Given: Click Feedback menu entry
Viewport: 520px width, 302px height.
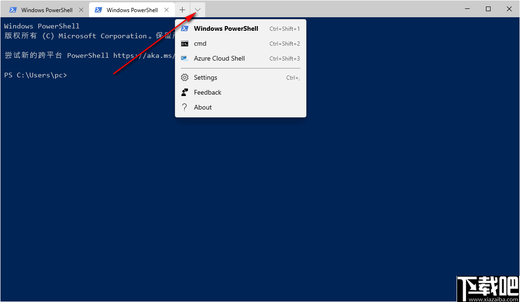Looking at the screenshot, I should (241, 92).
